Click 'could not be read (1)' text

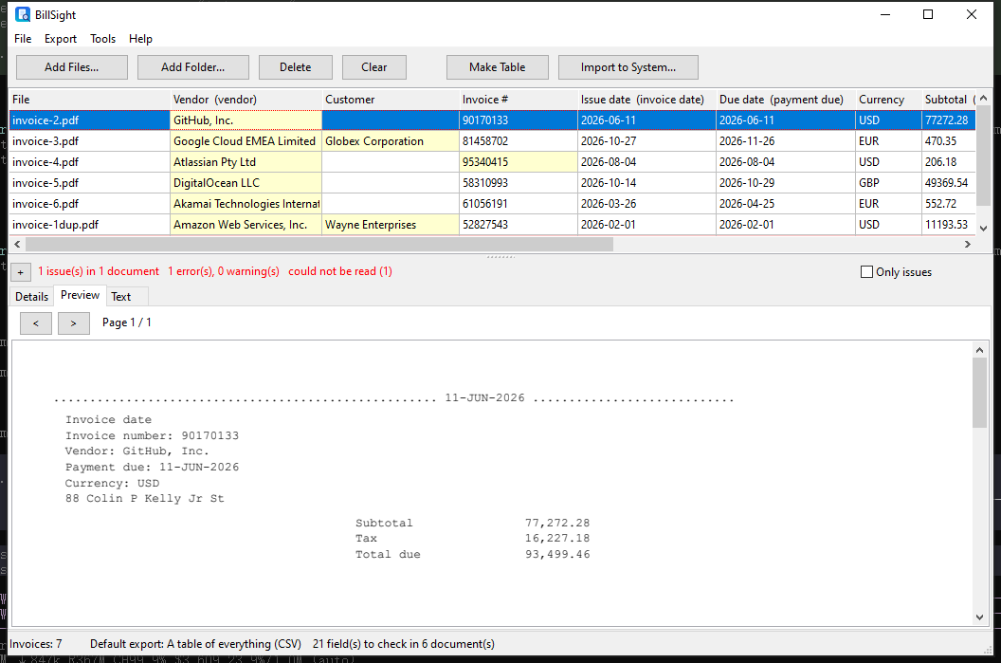(x=340, y=271)
